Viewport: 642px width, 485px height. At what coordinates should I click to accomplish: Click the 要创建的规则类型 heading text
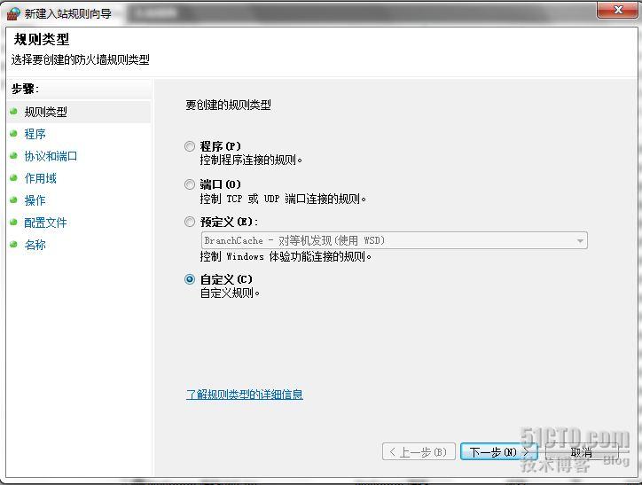click(x=228, y=106)
